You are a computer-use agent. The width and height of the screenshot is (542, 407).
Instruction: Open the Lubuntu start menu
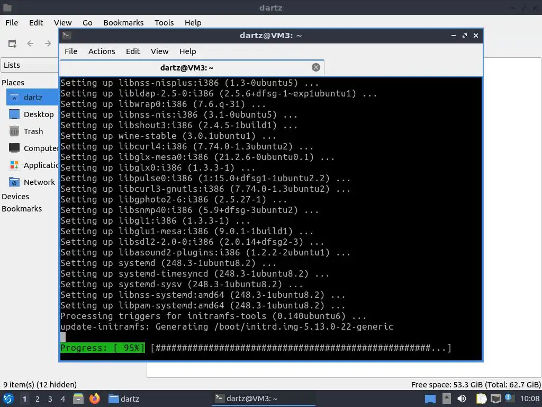8,399
